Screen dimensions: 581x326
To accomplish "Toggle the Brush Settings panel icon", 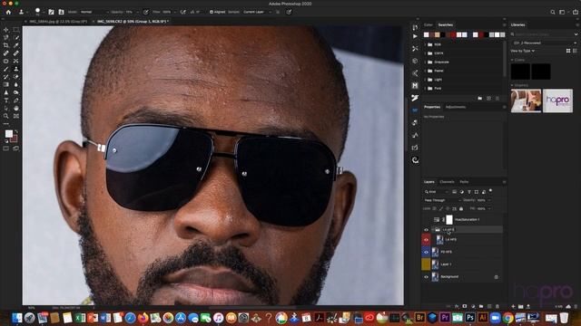I will tap(51, 12).
